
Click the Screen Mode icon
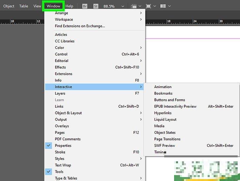point(148,6)
